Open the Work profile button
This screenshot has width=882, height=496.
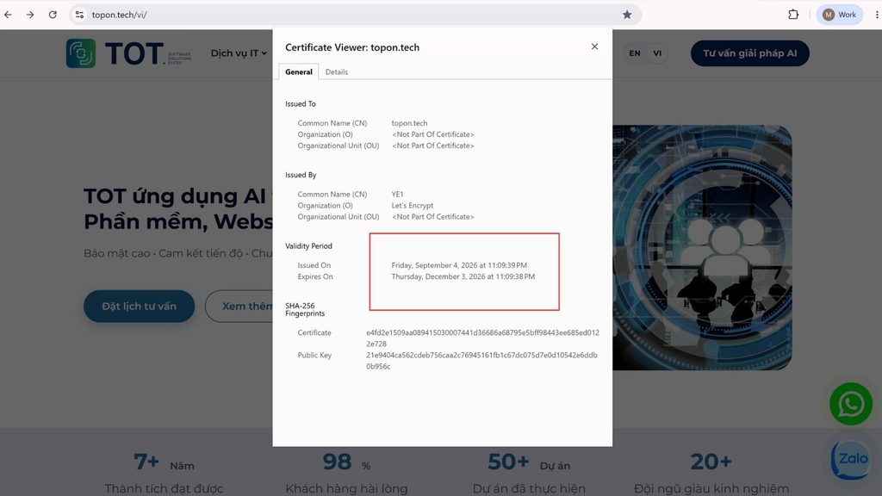pos(839,15)
